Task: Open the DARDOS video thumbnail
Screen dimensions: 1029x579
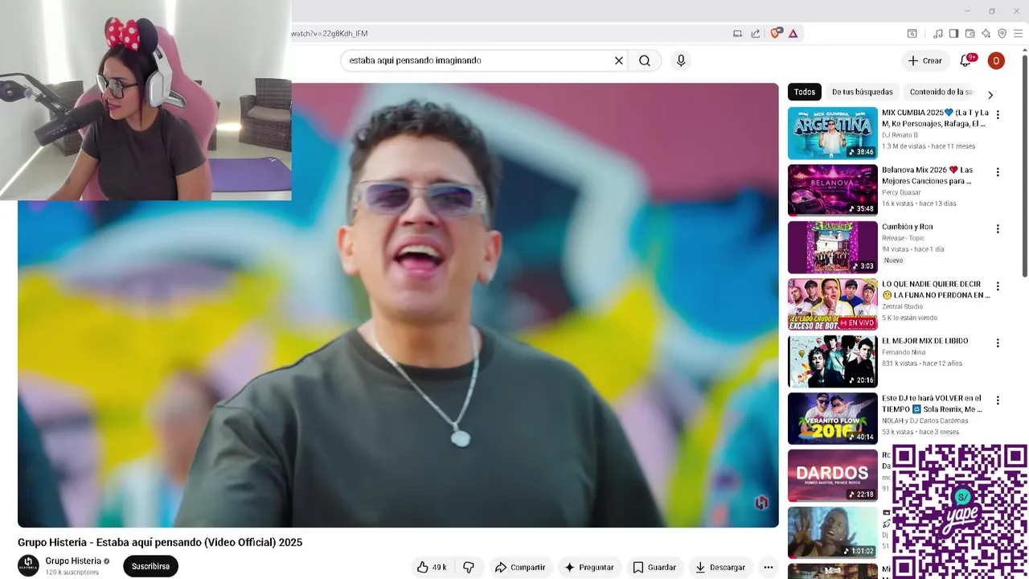Action: pos(832,475)
